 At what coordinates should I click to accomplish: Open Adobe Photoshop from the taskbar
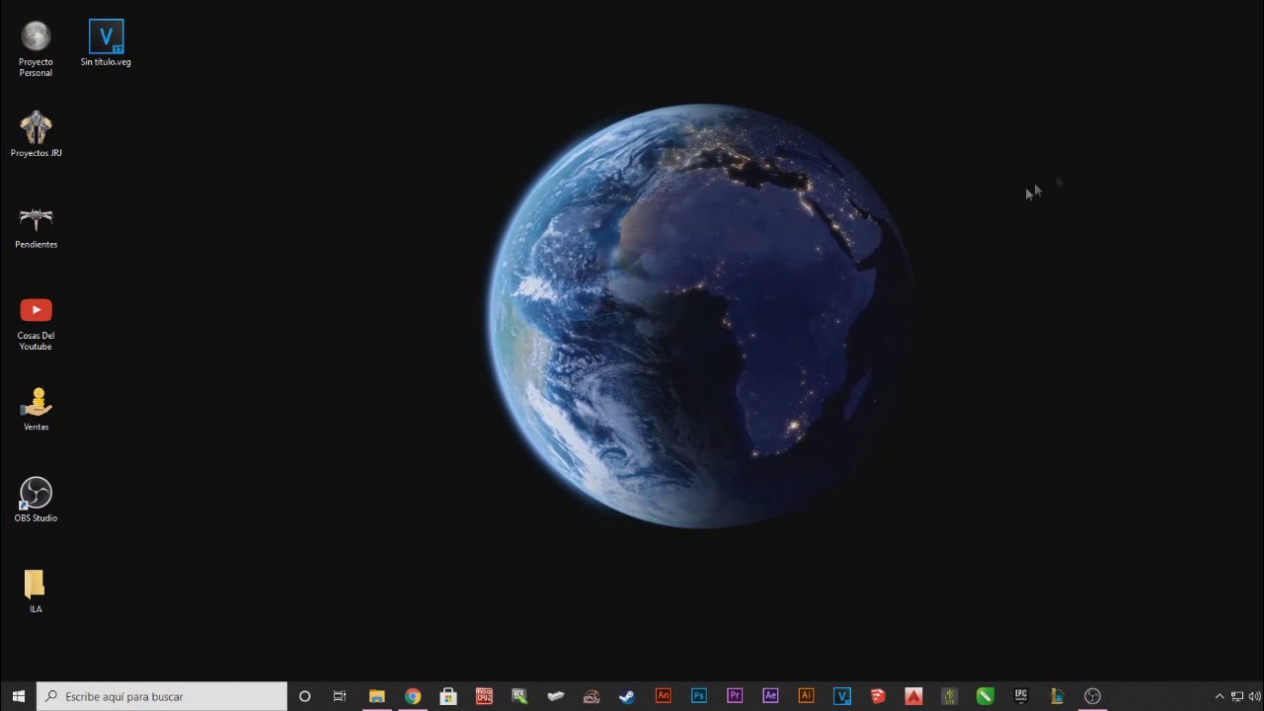click(x=699, y=696)
